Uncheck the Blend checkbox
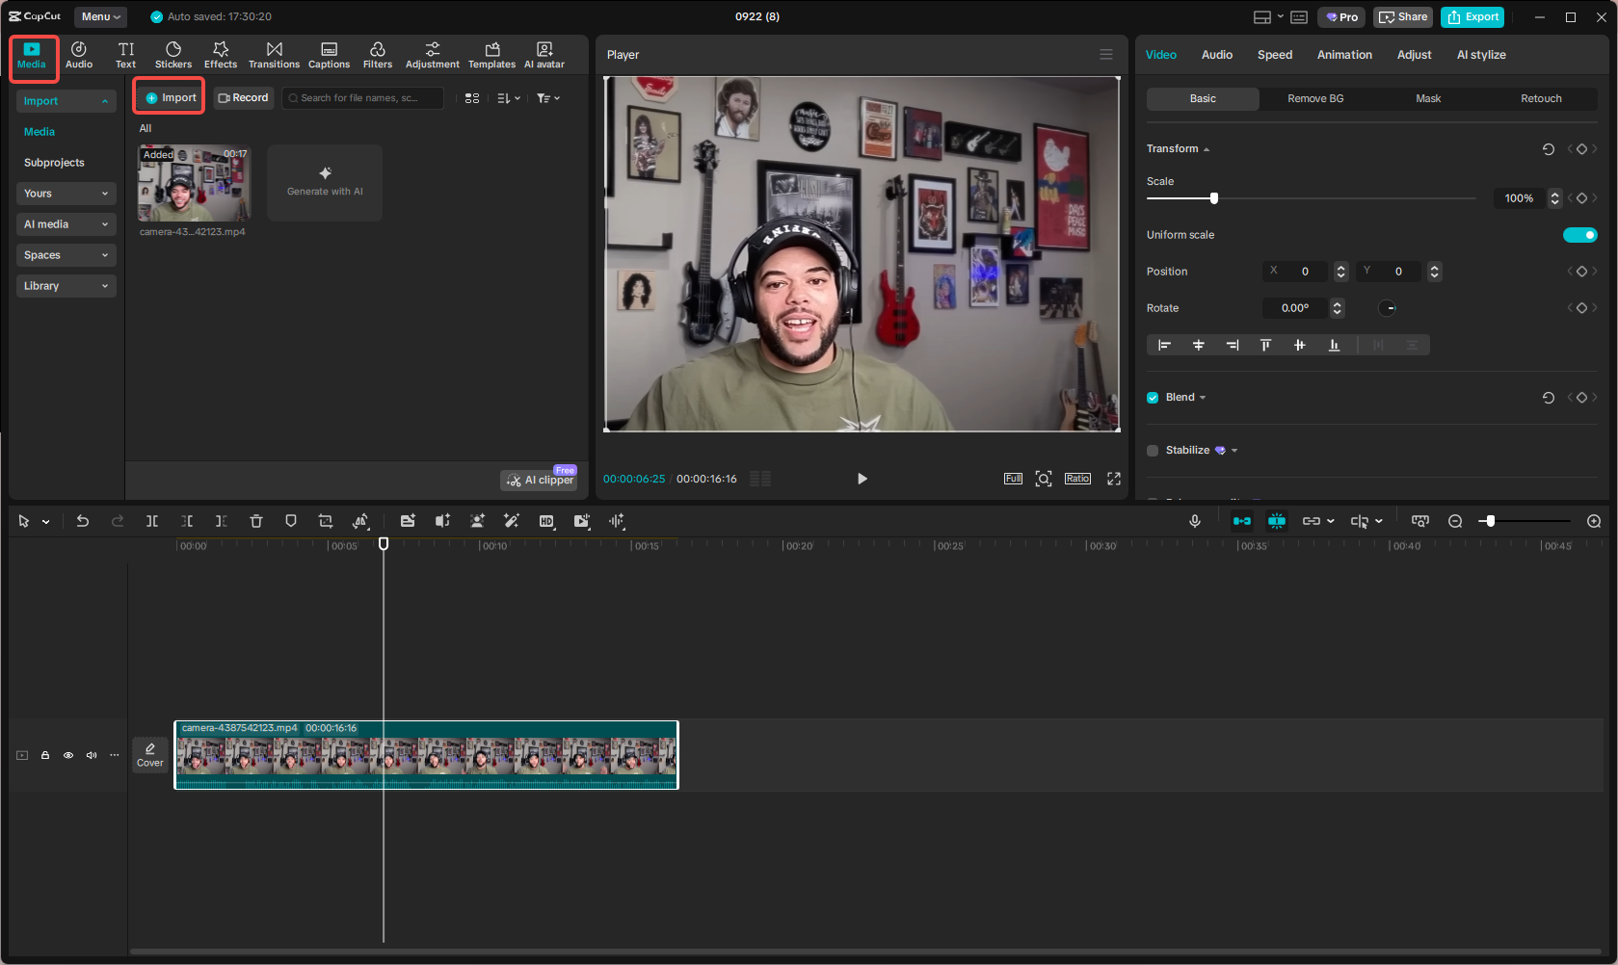Screen dimensions: 1618x965 point(1153,398)
